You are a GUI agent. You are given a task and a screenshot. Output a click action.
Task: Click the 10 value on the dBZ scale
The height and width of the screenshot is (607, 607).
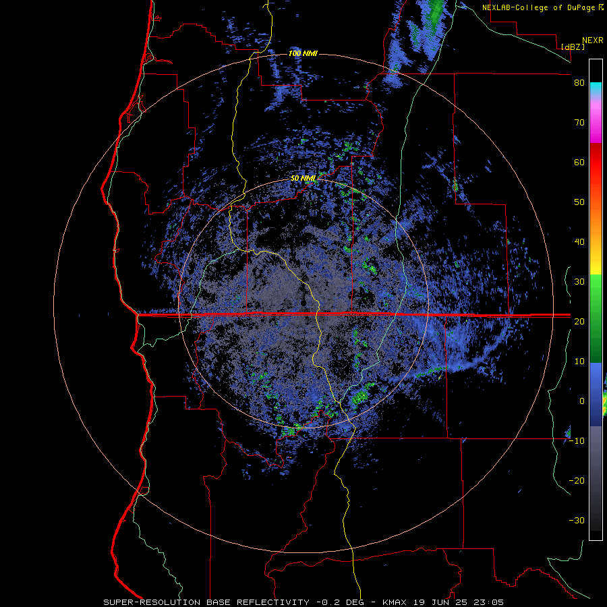(579, 362)
